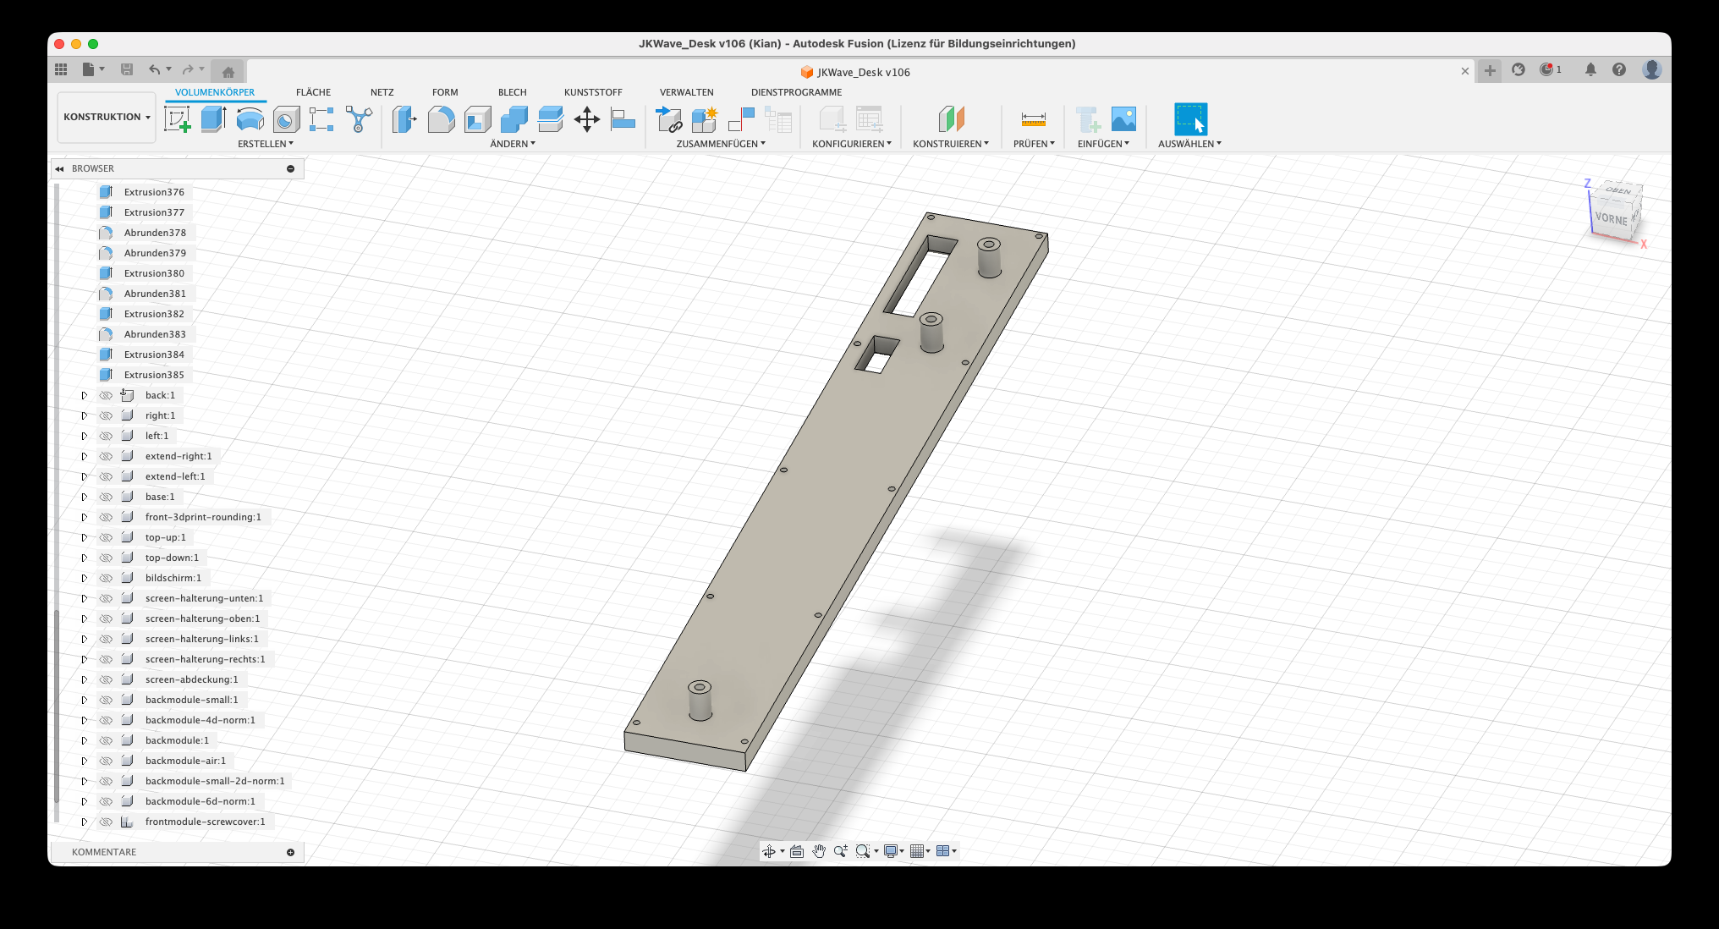Open the KONSTRUKTION workspace dropdown

click(x=107, y=117)
